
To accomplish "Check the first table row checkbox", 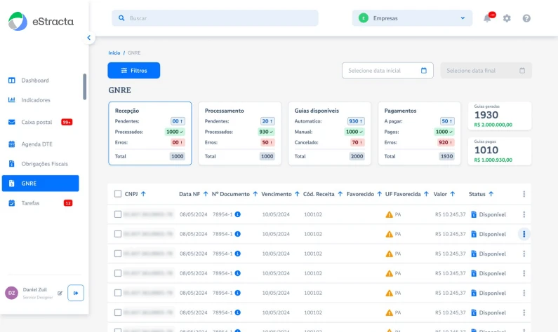I will [118, 214].
